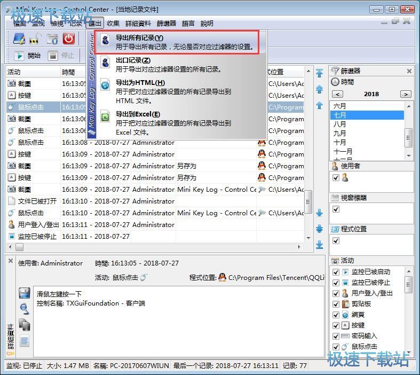Viewport: 420px width, 375px height.
Task: Close the 篩選器 filter panel
Action: point(409,71)
